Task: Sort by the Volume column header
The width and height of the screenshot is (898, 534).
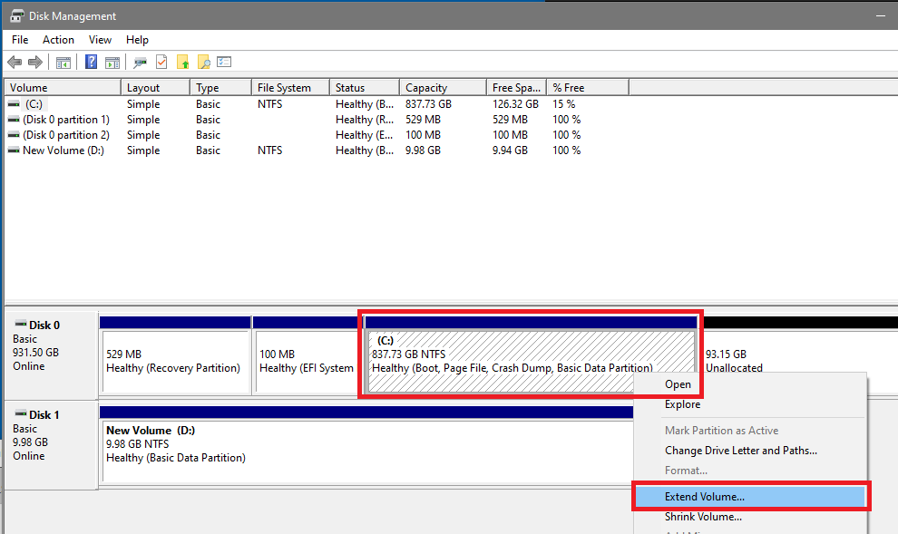Action: pos(63,88)
